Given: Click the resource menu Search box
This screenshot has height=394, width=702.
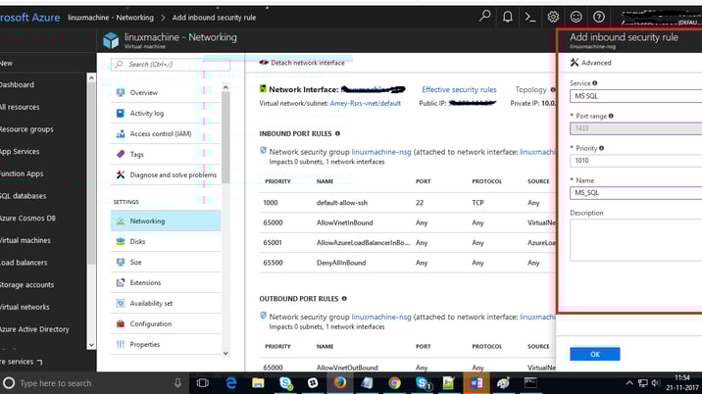Looking at the screenshot, I should click(171, 65).
